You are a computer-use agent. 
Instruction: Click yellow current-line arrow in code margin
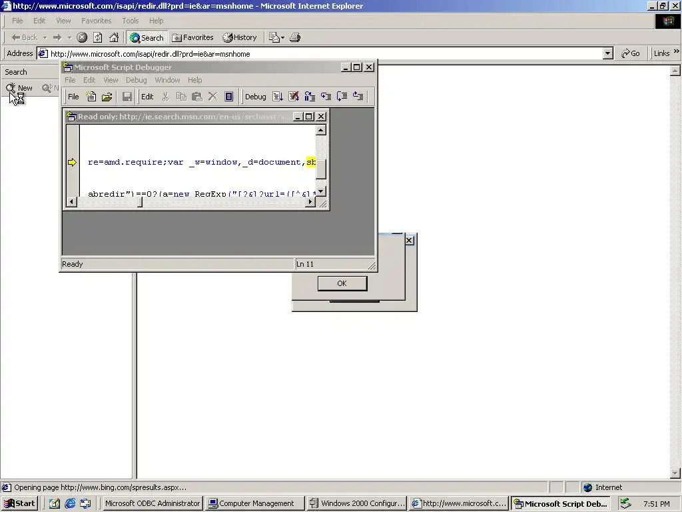72,162
